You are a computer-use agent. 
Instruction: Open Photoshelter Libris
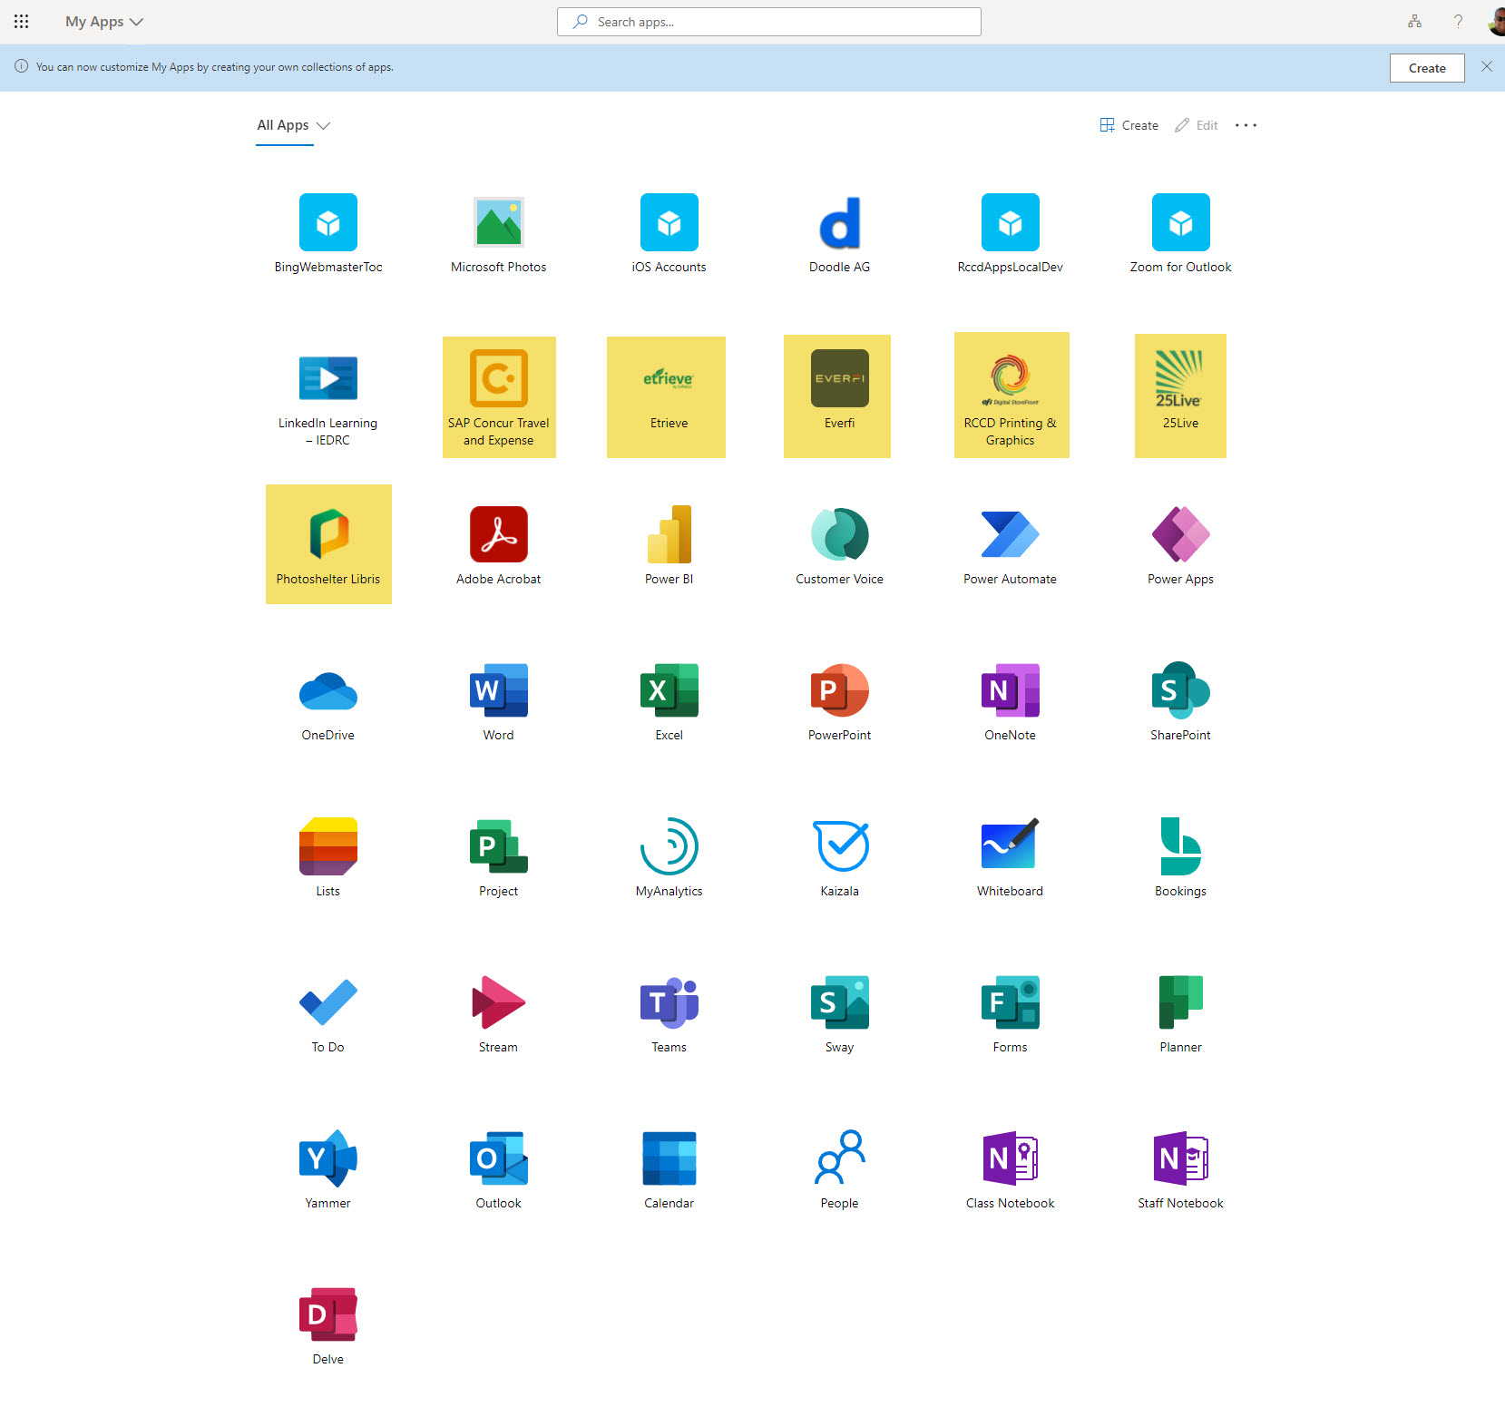click(x=328, y=544)
